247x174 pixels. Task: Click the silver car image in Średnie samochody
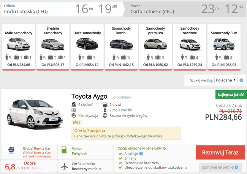tap(52, 44)
